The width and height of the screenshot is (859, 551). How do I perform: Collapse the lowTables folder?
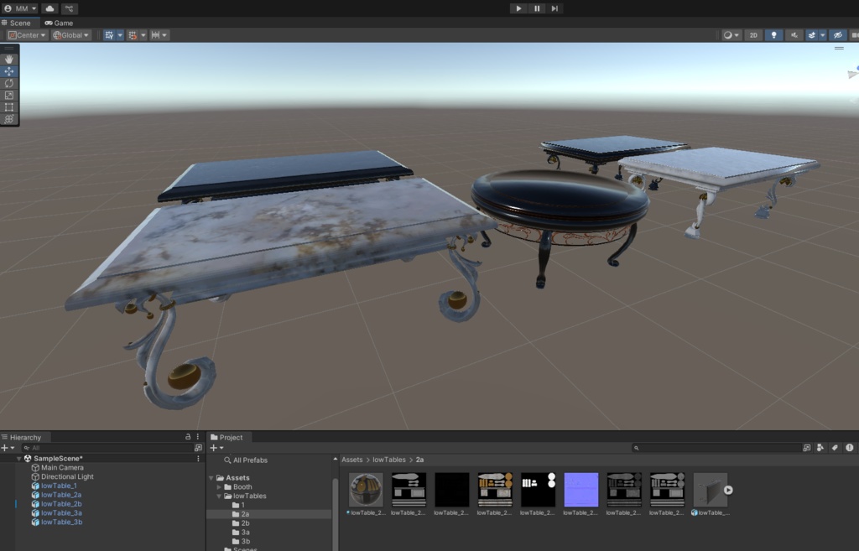tap(219, 496)
